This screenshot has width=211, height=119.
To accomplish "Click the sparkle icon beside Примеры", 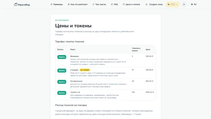I will (x=51, y=4).
